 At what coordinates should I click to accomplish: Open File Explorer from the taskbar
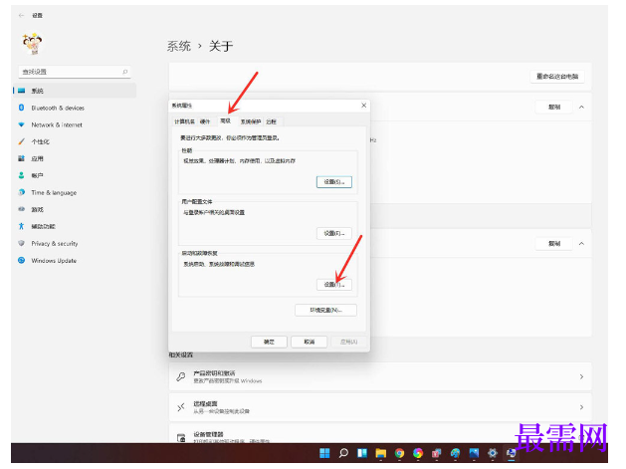pos(380,453)
